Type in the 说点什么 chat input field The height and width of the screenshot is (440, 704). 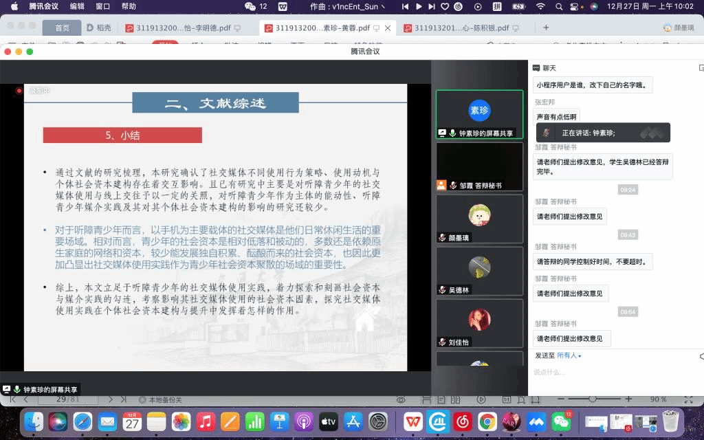pos(612,372)
